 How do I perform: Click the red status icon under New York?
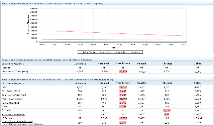(104, 68)
